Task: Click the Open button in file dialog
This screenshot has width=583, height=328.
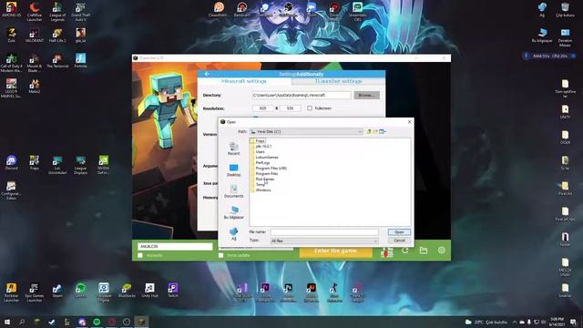Action: 399,232
